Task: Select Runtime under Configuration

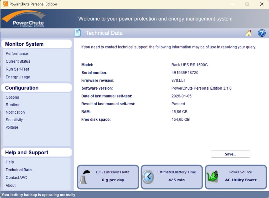Action: point(13,105)
